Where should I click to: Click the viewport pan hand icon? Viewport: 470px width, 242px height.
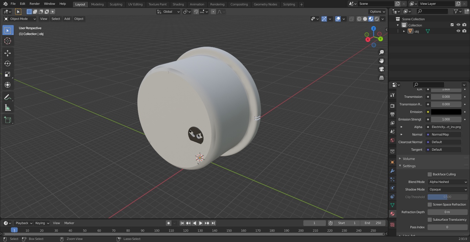(x=381, y=61)
